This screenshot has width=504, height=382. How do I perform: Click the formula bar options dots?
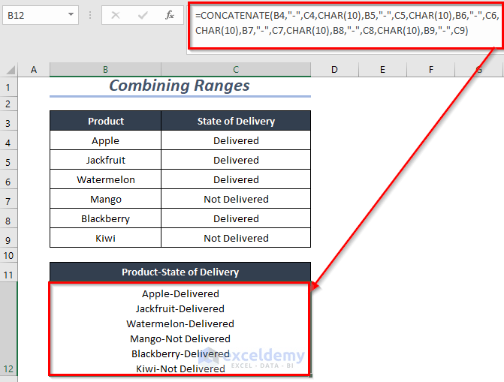(x=90, y=15)
